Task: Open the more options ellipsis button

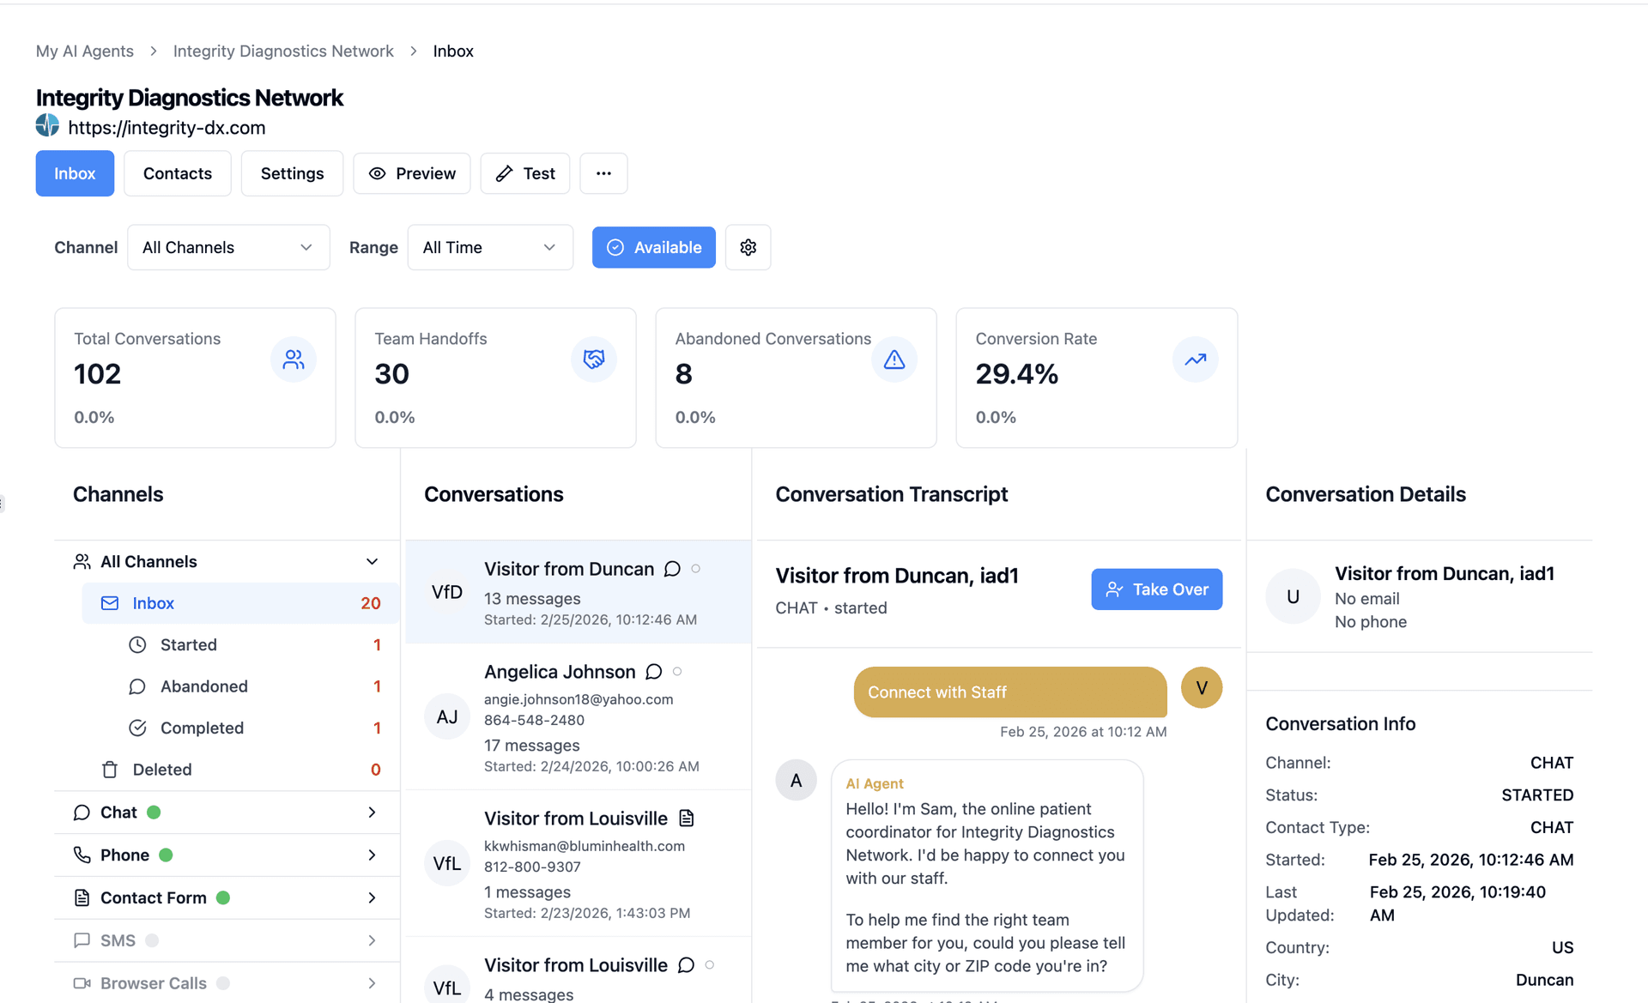Action: click(603, 173)
